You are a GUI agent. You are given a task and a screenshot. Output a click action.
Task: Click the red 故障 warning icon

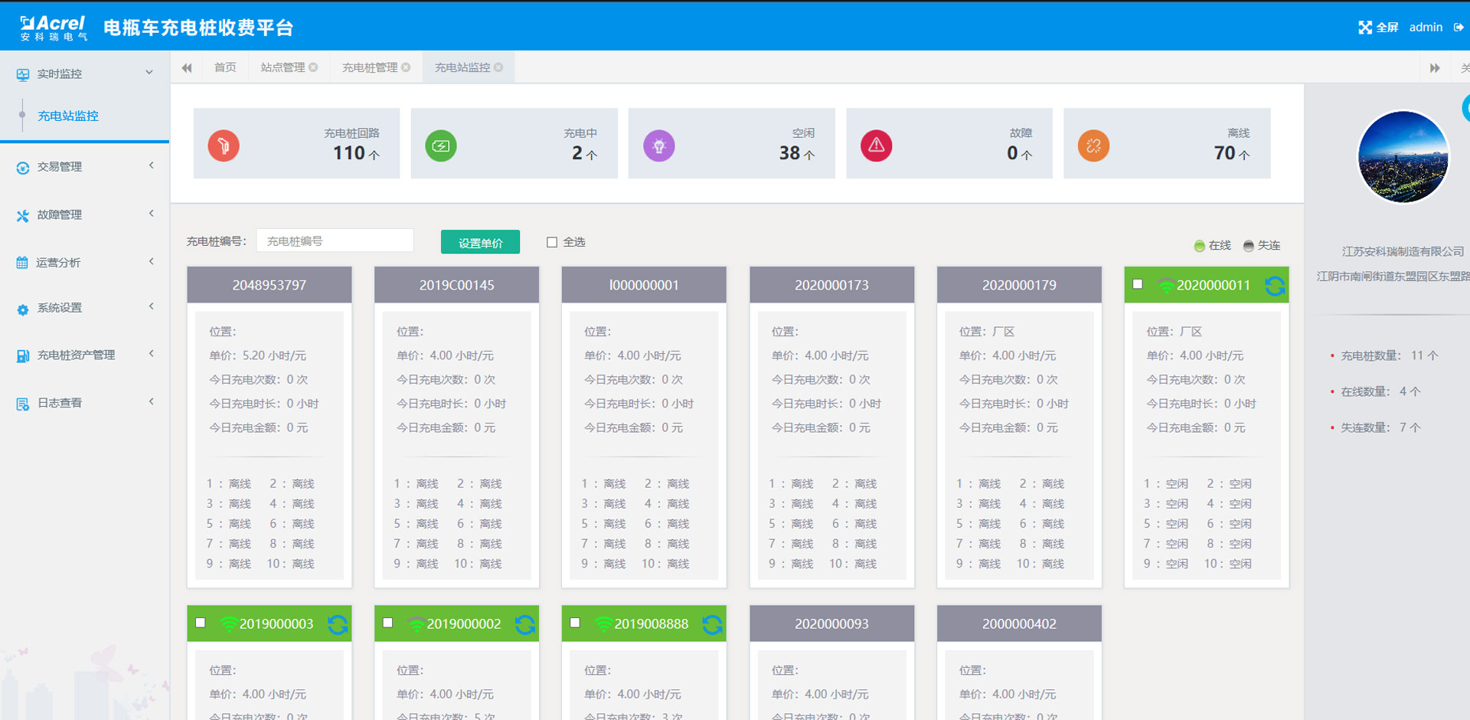coord(877,146)
